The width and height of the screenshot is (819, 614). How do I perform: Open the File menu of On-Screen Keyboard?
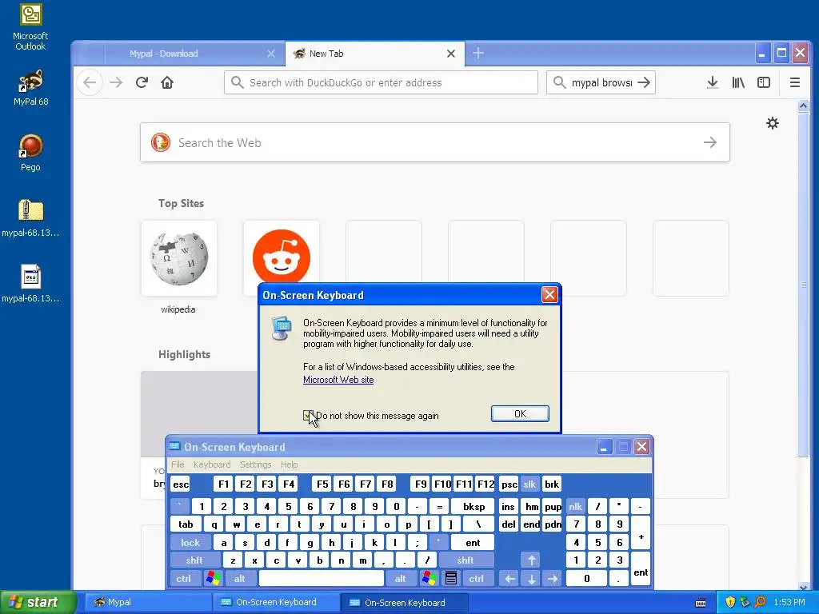[x=178, y=464]
